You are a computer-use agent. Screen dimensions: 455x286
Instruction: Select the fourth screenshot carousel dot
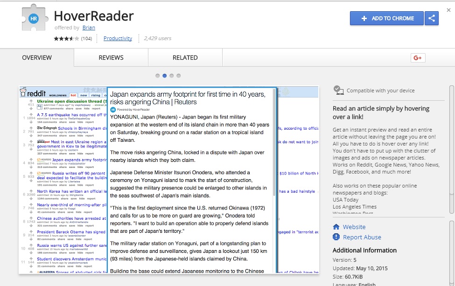[x=178, y=76]
